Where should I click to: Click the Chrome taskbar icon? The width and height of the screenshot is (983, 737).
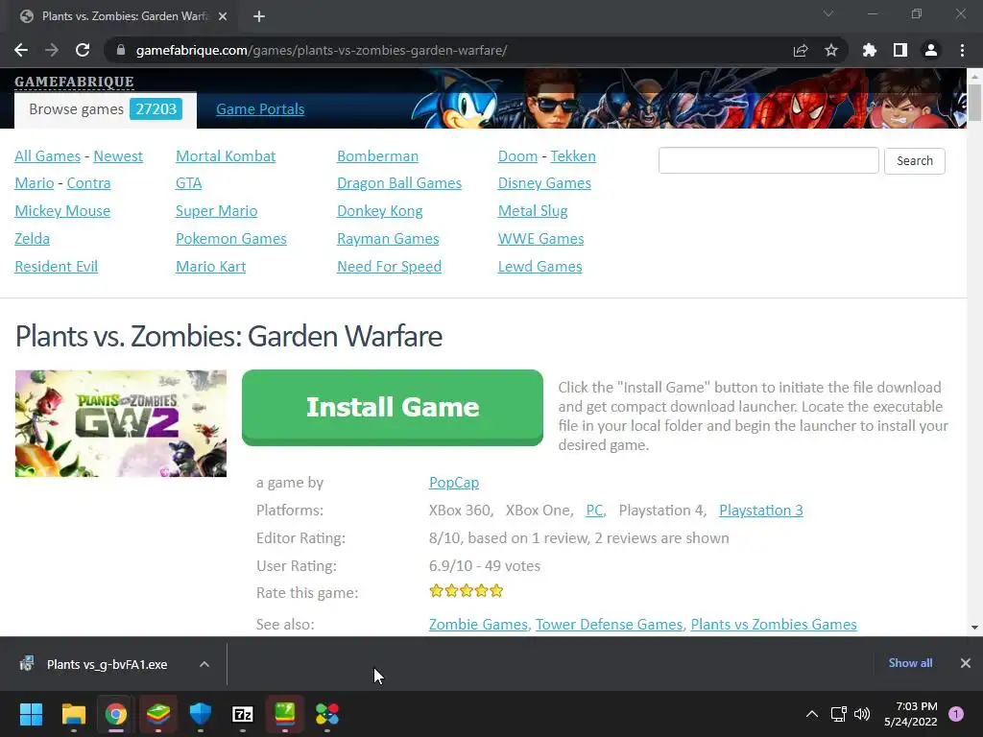[116, 714]
